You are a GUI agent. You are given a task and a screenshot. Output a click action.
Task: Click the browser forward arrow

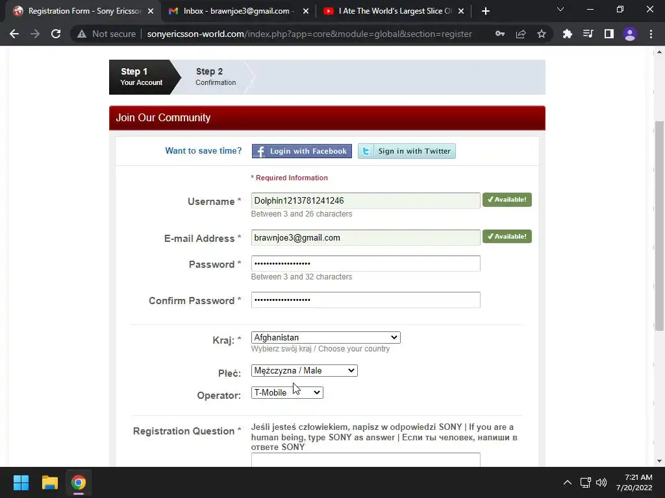35,34
